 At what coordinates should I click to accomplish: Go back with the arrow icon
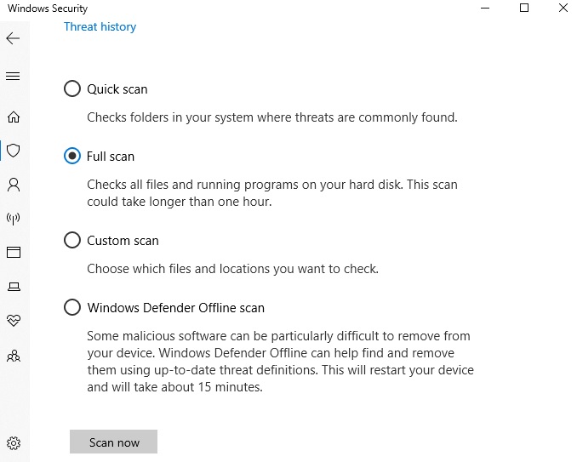click(x=13, y=38)
